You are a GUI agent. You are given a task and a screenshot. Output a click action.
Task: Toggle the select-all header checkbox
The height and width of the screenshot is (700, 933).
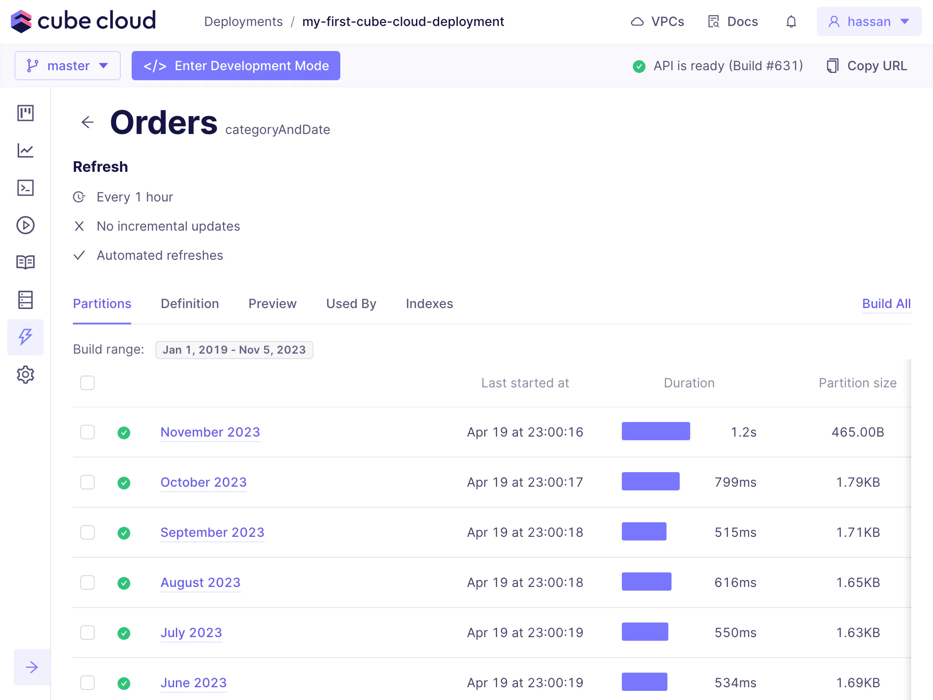click(87, 383)
